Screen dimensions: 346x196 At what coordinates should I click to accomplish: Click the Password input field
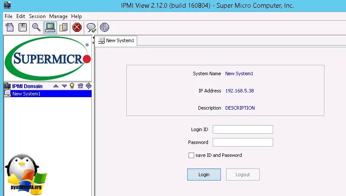click(x=243, y=142)
